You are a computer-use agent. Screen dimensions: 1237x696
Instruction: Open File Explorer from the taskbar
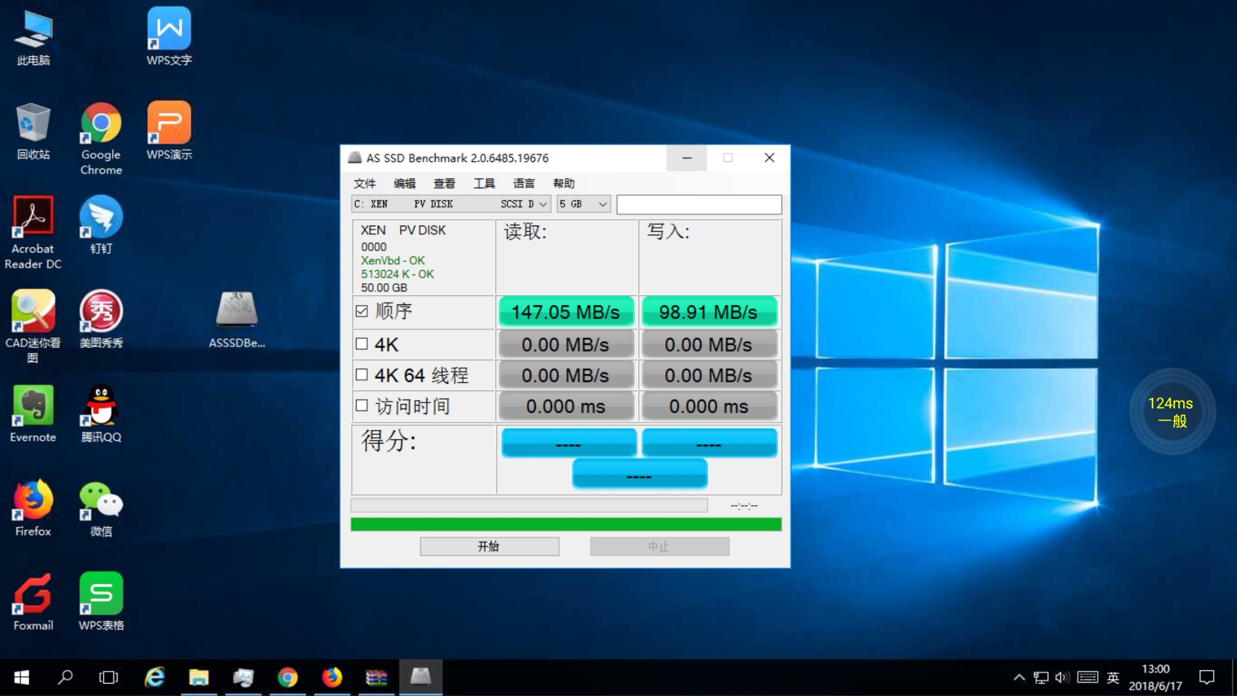tap(199, 678)
